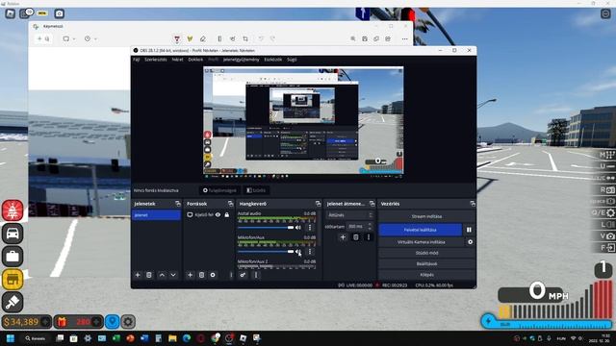The height and width of the screenshot is (346, 616).
Task: Open the Szerkesztés menu in OBS
Action: click(156, 60)
